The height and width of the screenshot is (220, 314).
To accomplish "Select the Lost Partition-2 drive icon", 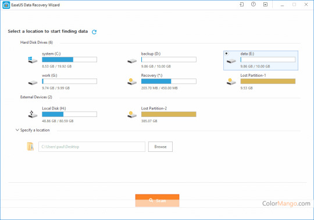I will pos(132,115).
